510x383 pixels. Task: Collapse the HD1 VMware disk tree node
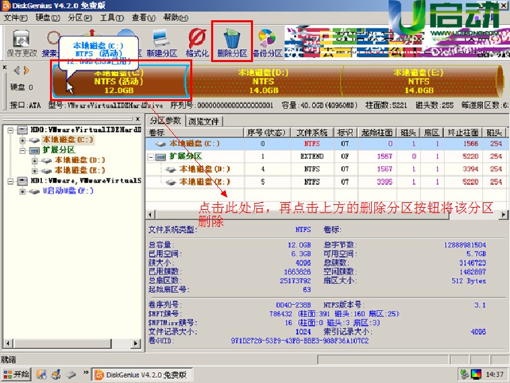[x=11, y=181]
